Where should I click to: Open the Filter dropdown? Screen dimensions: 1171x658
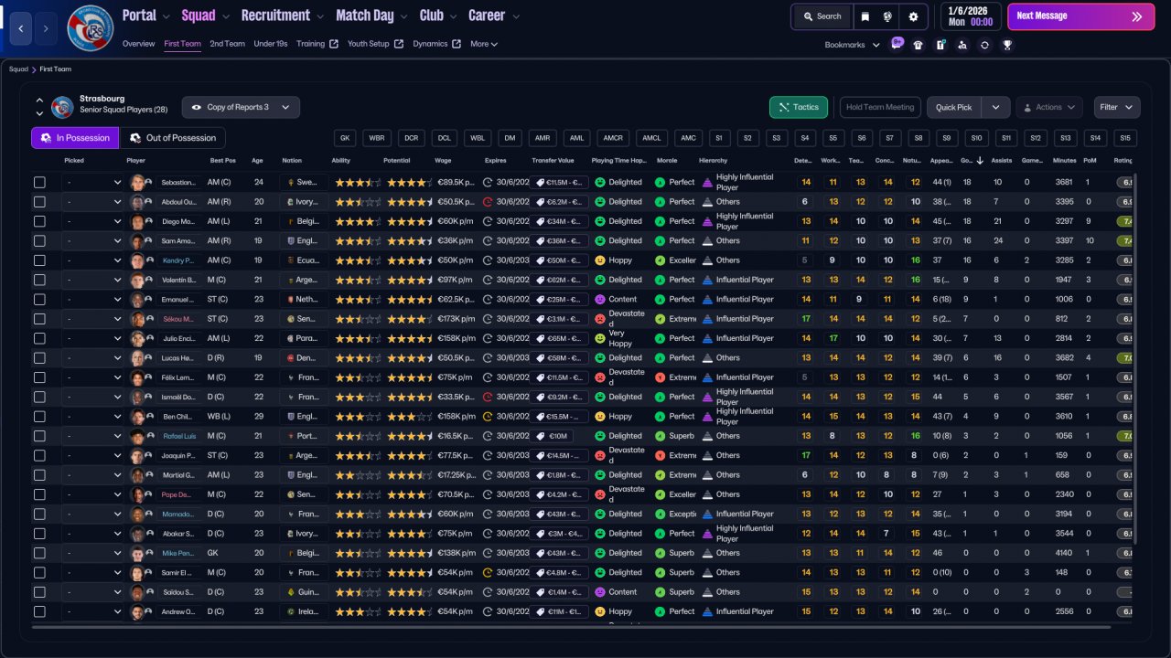click(x=1117, y=107)
